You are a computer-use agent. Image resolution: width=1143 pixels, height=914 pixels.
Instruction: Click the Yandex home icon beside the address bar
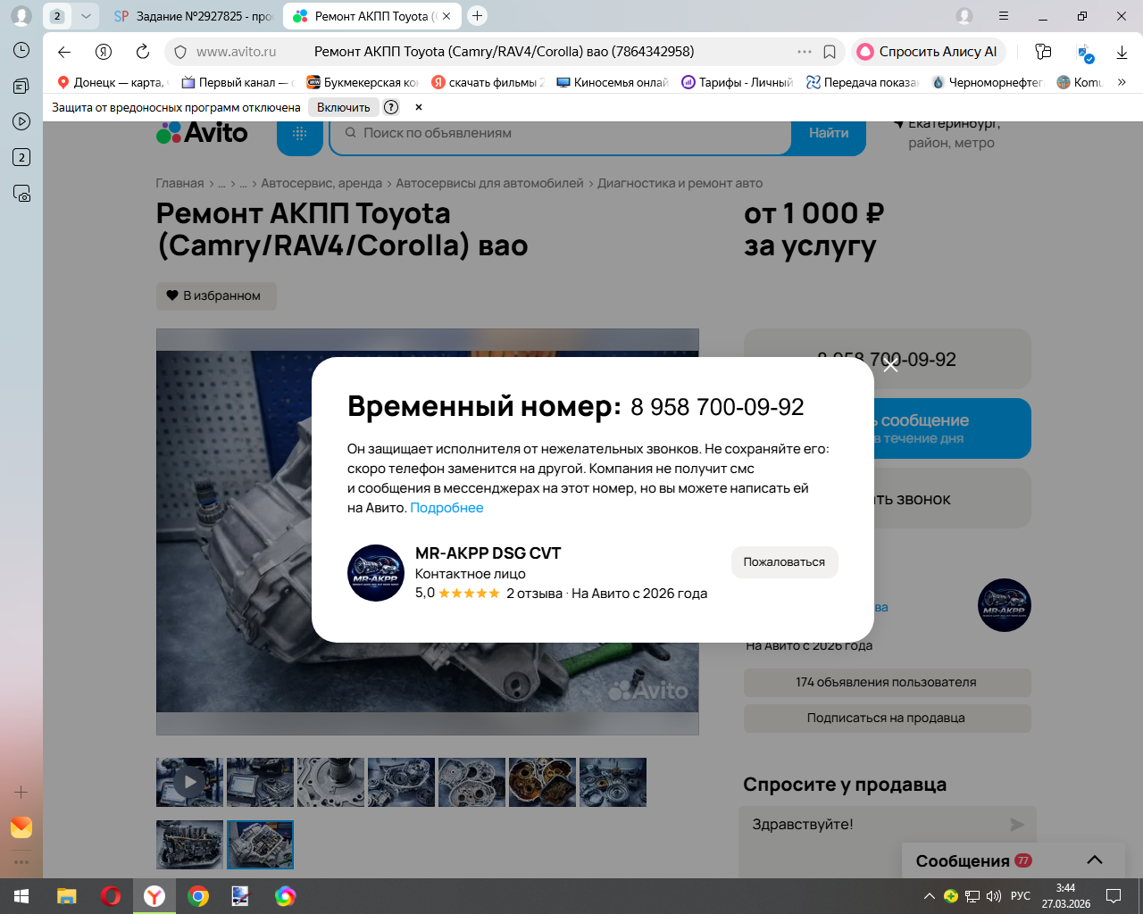[104, 52]
